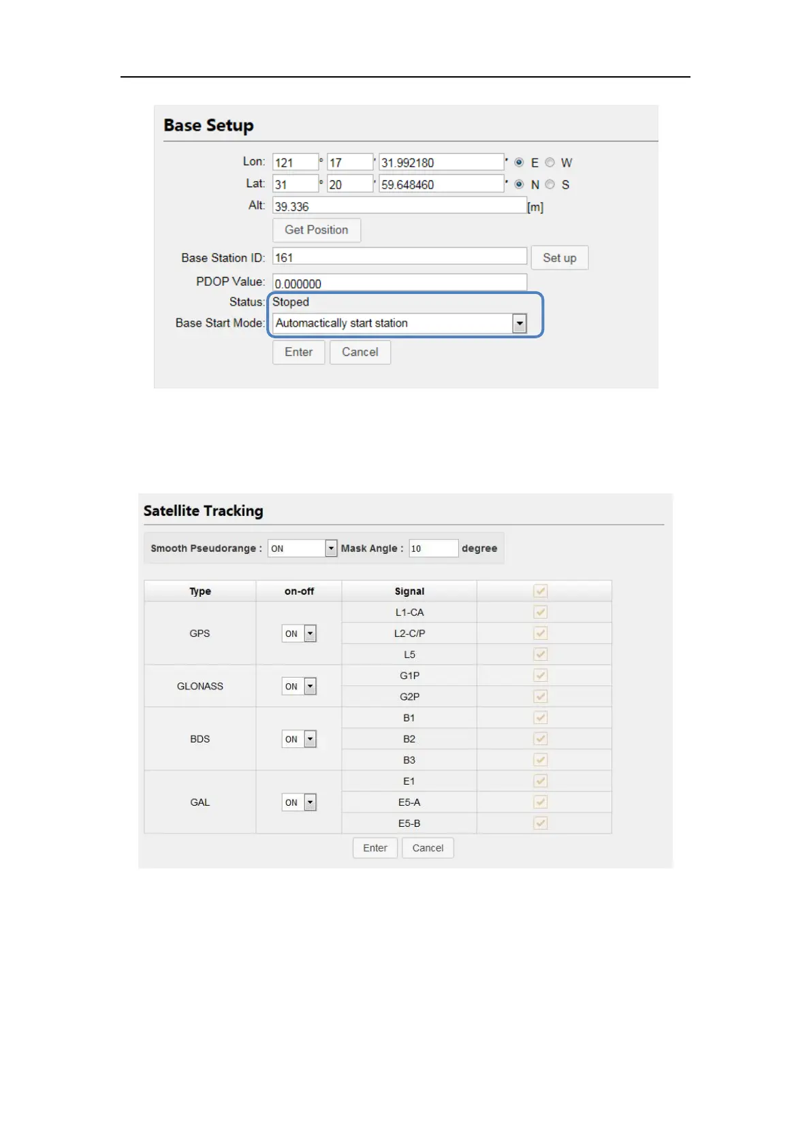Cancel the Base Setup changes
The width and height of the screenshot is (811, 1146).
coord(360,352)
